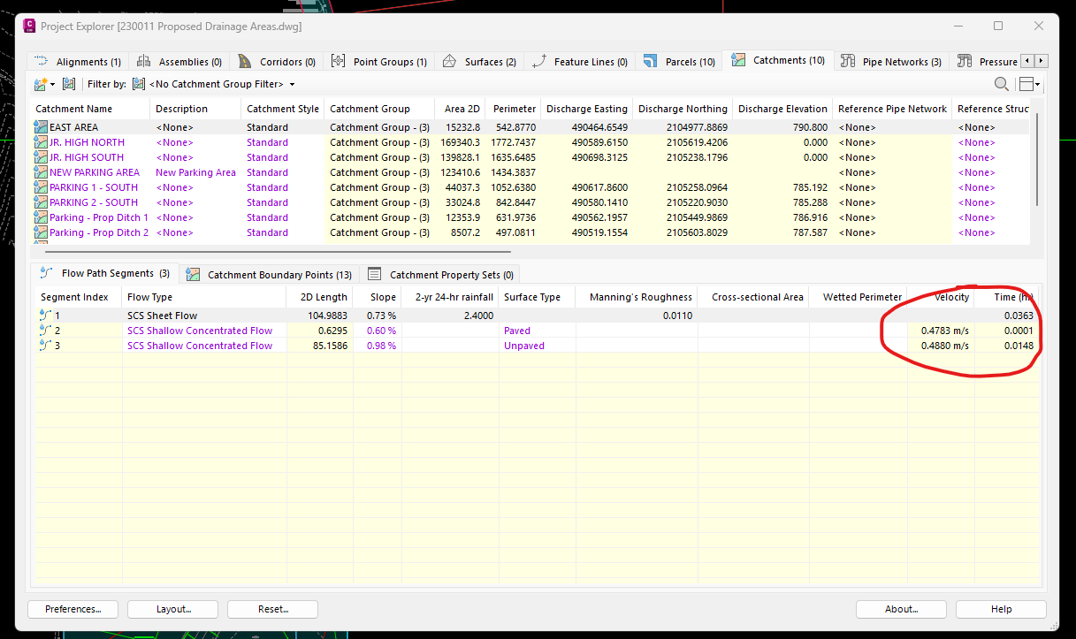Open the Flow Path Segments tab
The height and width of the screenshot is (639, 1076).
pyautogui.click(x=106, y=273)
